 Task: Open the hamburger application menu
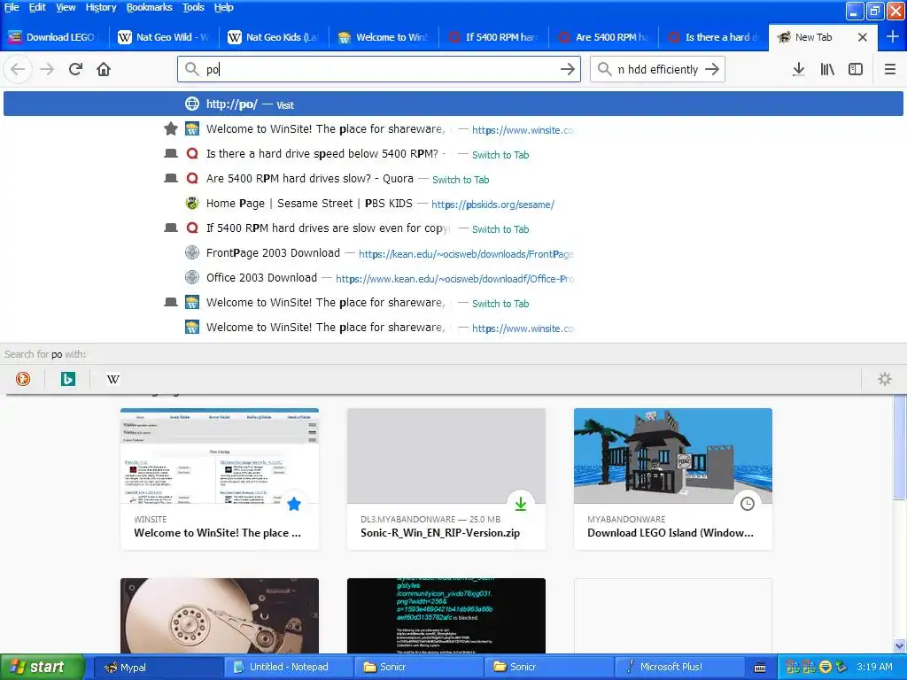pos(889,69)
